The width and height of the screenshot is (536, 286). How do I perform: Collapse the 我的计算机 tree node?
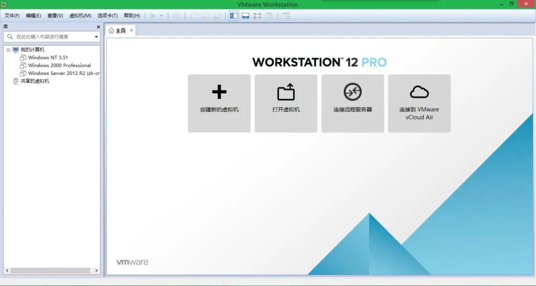(x=8, y=49)
